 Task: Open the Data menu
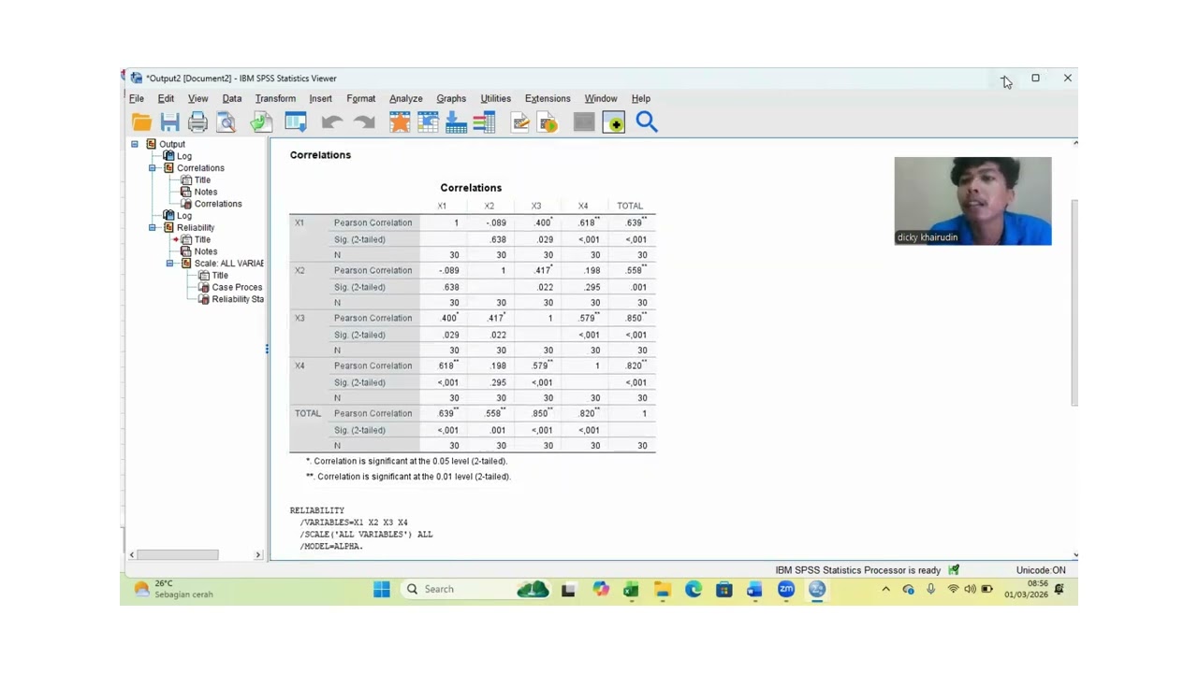231,98
